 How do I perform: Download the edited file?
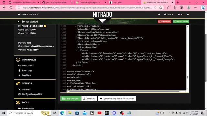[89, 99]
